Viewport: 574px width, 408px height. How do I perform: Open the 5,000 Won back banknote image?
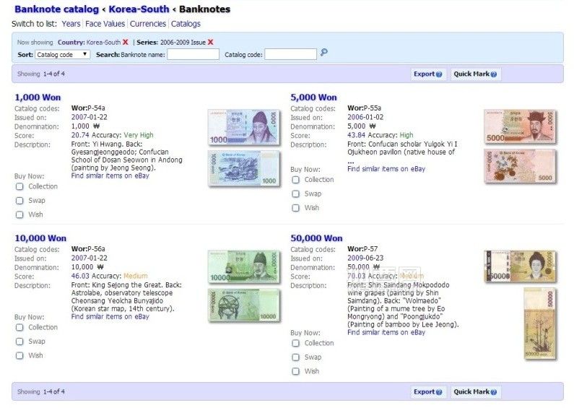(519, 167)
